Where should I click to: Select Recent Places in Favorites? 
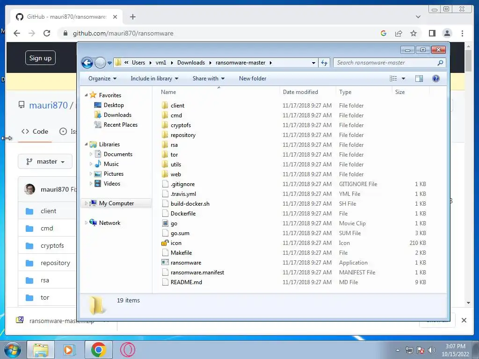[x=120, y=124]
